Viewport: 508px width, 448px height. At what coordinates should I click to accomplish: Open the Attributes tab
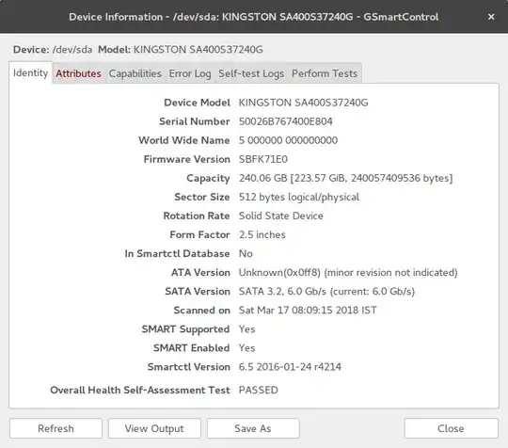[x=78, y=73]
